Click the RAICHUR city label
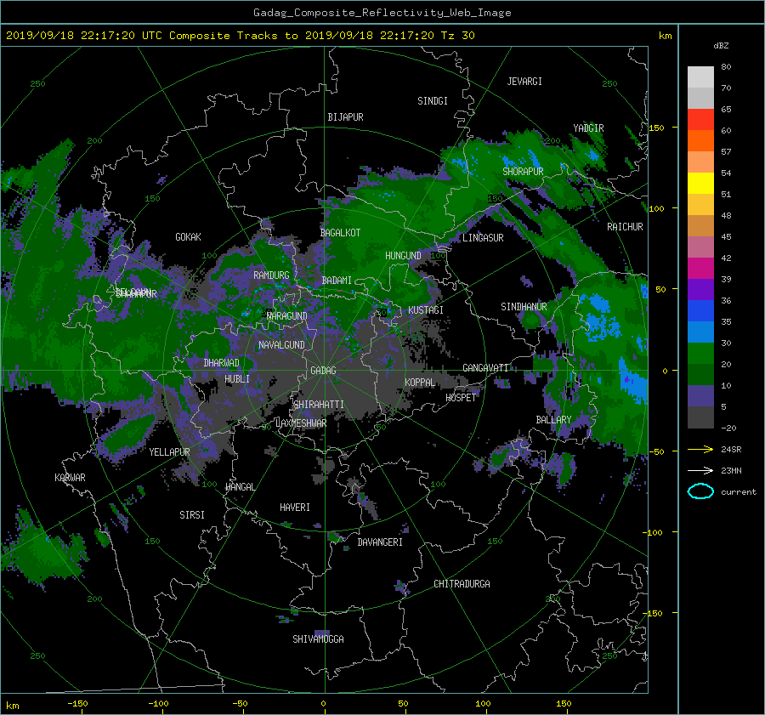 coord(625,227)
